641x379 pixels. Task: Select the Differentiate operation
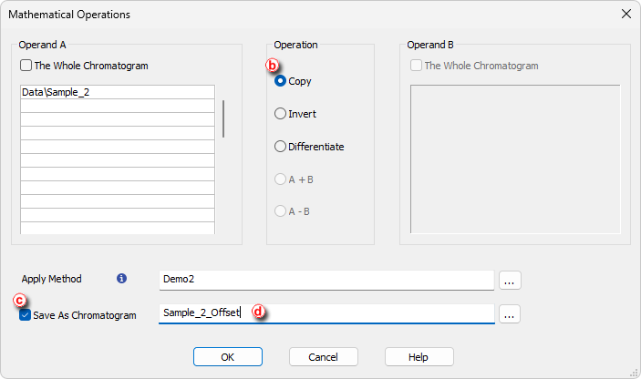[280, 146]
